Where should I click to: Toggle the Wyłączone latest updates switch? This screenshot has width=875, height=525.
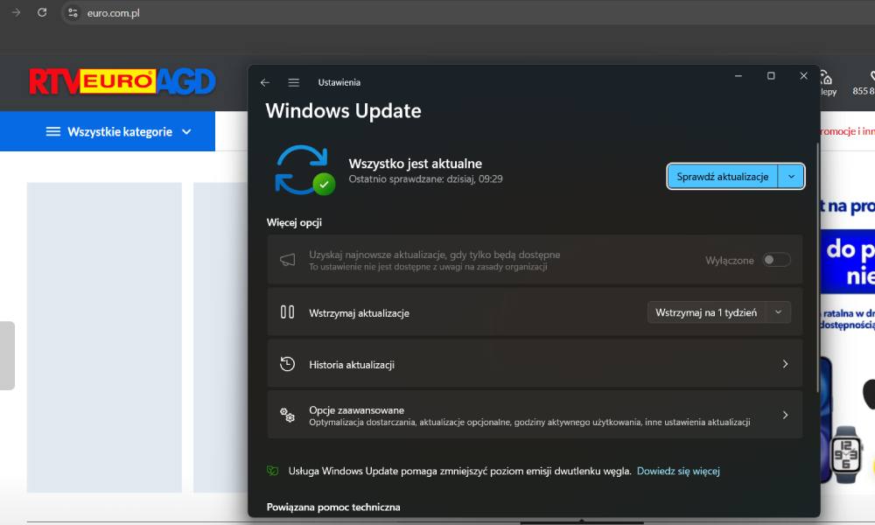[776, 260]
